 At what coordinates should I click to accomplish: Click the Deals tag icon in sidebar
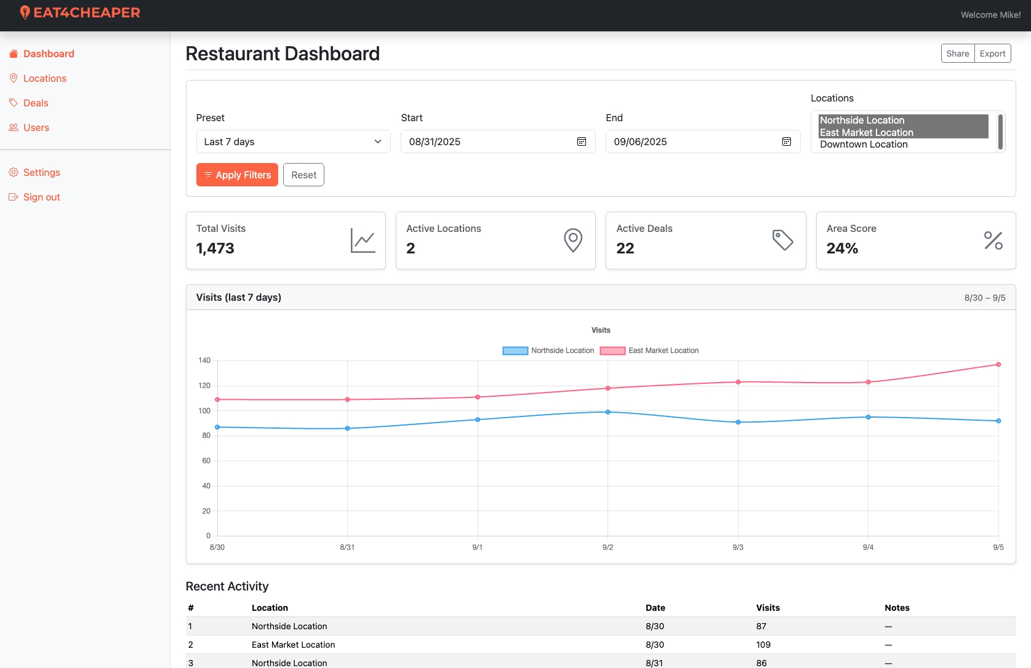[x=14, y=103]
